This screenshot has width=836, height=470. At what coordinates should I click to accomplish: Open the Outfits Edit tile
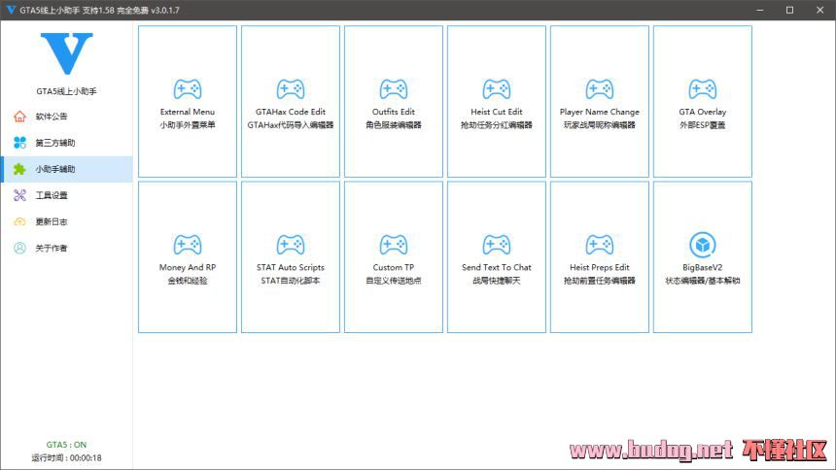point(394,101)
